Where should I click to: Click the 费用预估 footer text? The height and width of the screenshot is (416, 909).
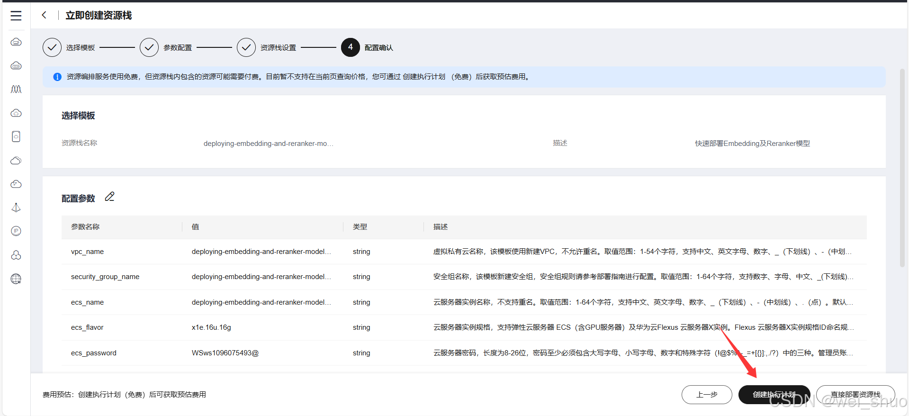[124, 395]
